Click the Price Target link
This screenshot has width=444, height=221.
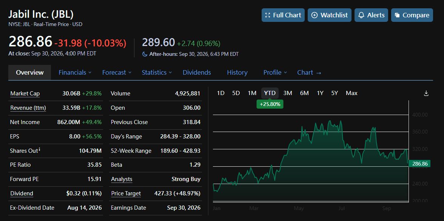(126, 193)
